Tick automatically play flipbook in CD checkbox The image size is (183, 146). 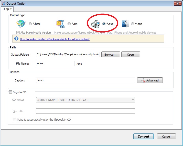(x=15, y=119)
